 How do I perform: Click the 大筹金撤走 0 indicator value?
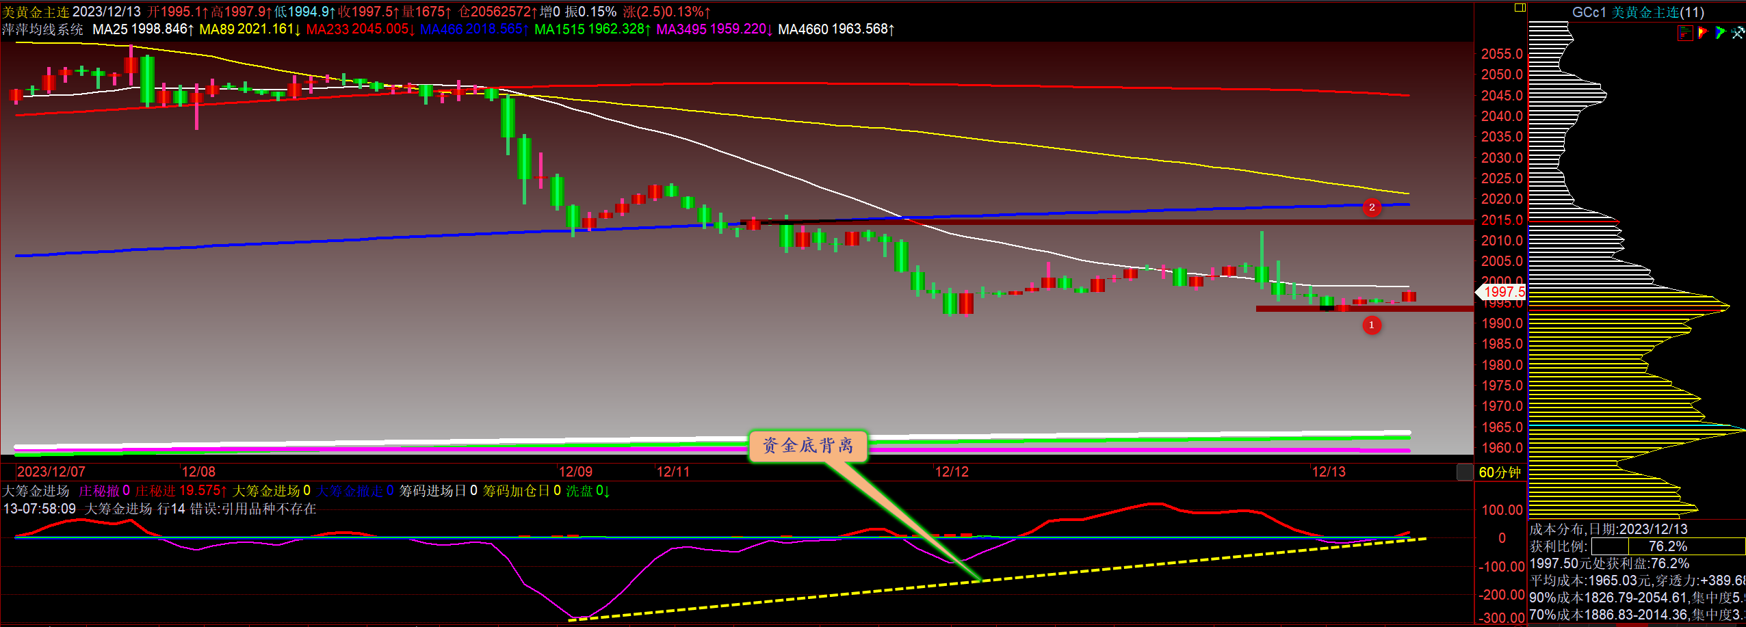(x=355, y=491)
